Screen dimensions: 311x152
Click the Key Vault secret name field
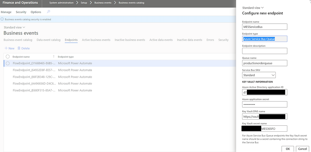tap(265, 129)
